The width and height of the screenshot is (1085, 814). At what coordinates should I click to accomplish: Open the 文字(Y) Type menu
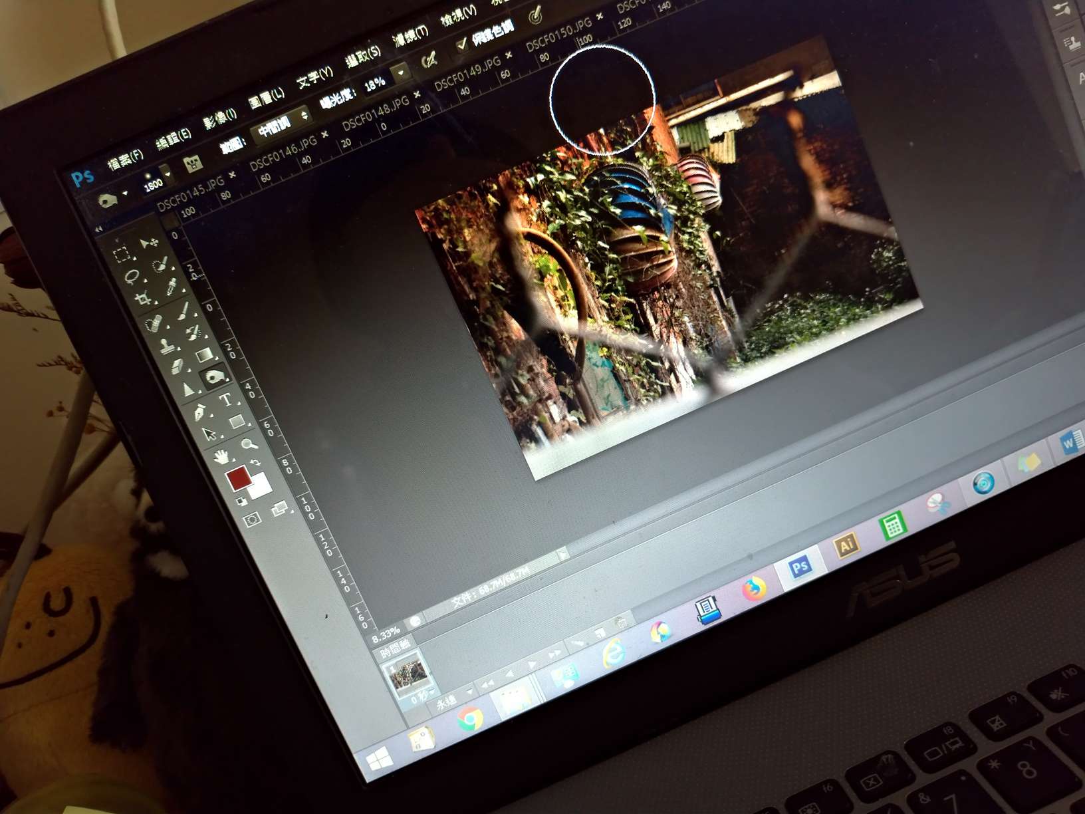click(x=315, y=78)
